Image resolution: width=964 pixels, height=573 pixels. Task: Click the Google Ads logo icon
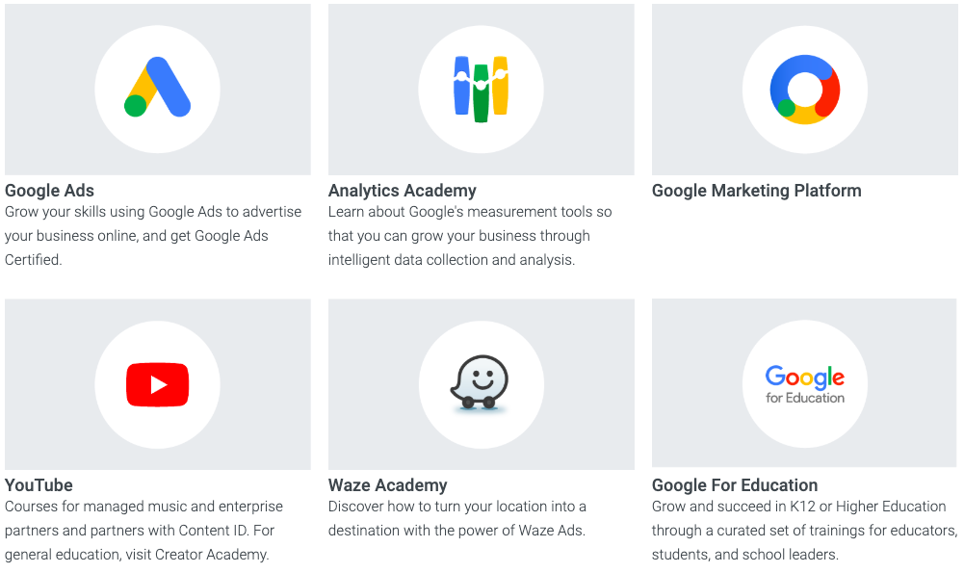click(x=158, y=89)
